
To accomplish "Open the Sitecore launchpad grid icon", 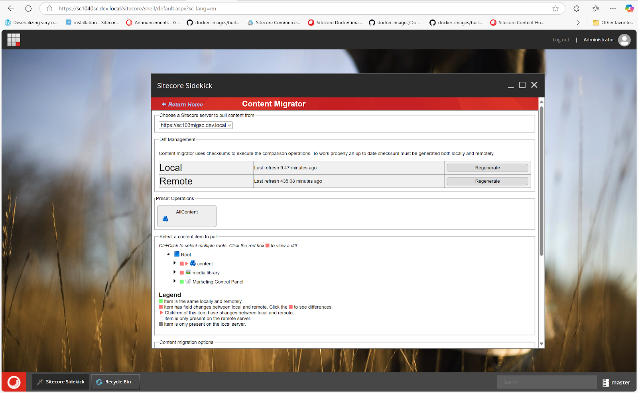I will click(14, 39).
